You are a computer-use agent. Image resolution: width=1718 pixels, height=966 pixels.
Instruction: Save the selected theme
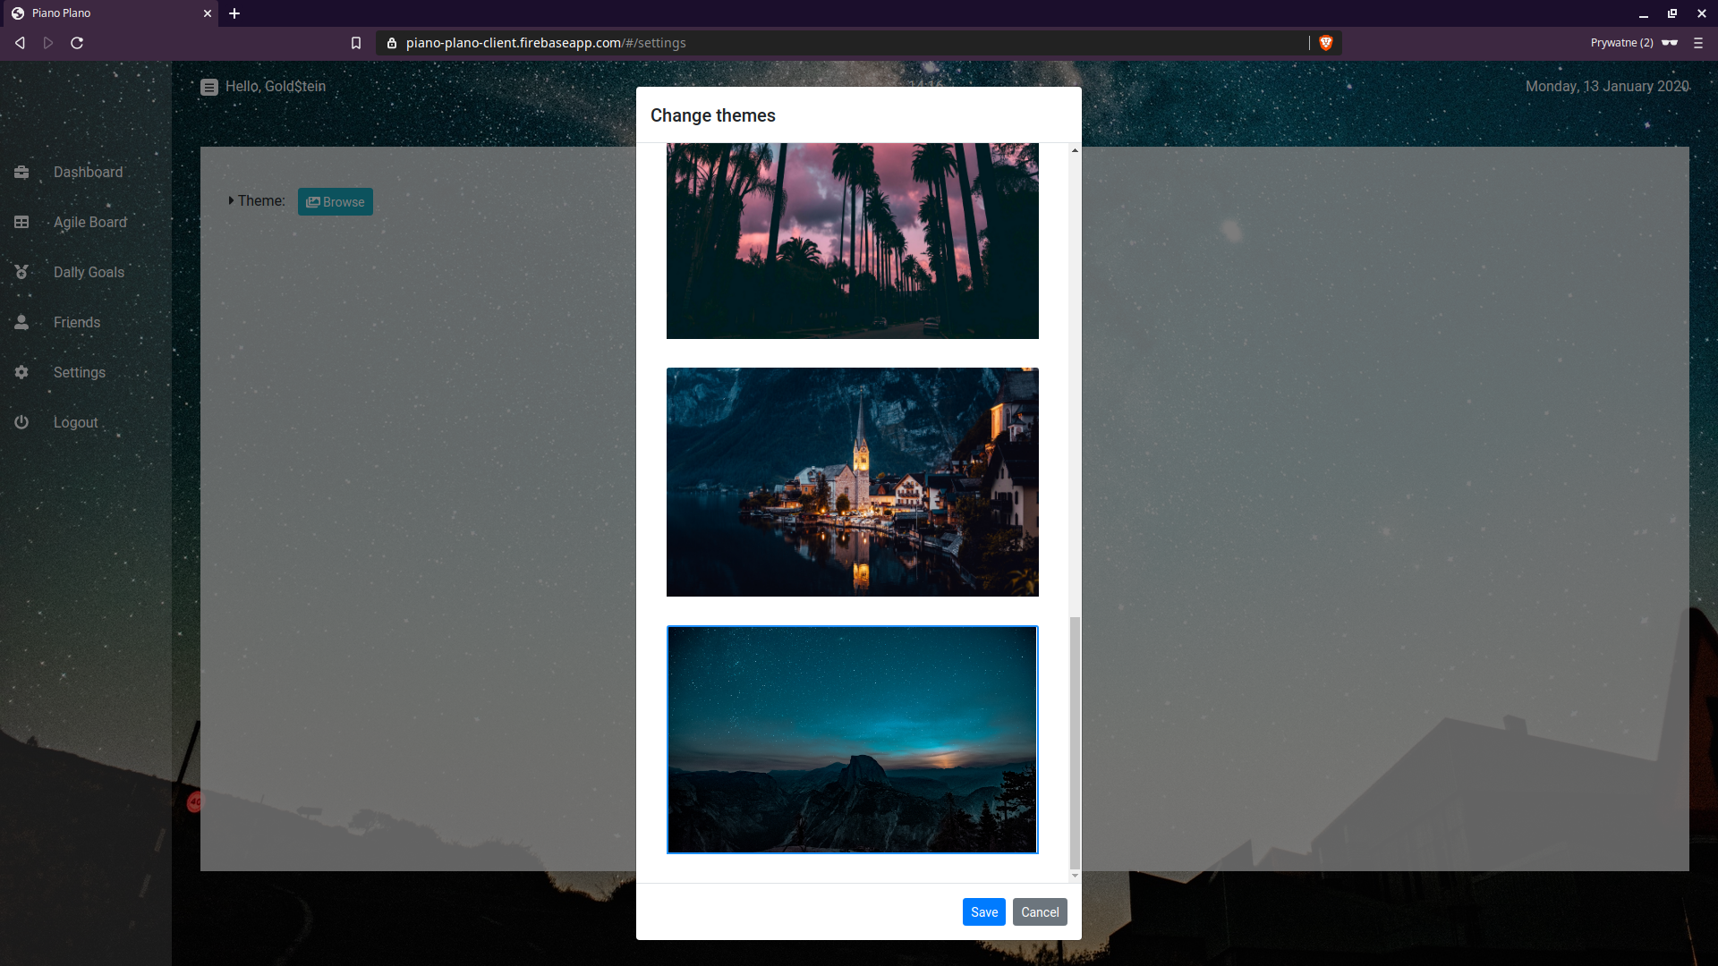[x=983, y=912]
